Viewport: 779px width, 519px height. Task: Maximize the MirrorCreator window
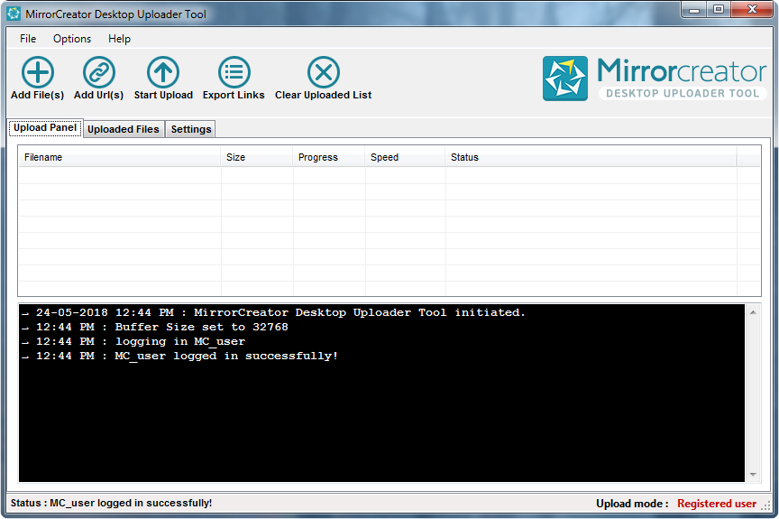tap(719, 9)
